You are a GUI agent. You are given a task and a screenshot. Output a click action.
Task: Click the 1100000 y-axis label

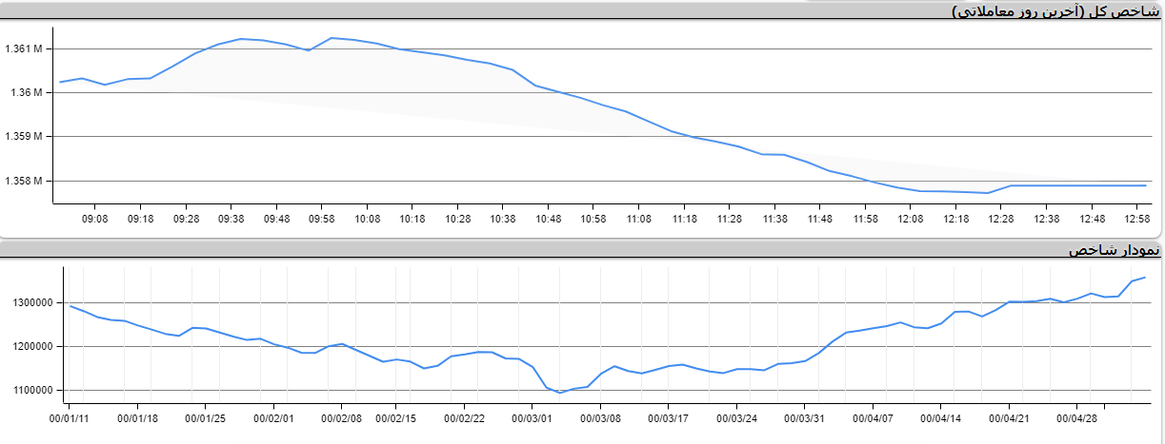(30, 391)
